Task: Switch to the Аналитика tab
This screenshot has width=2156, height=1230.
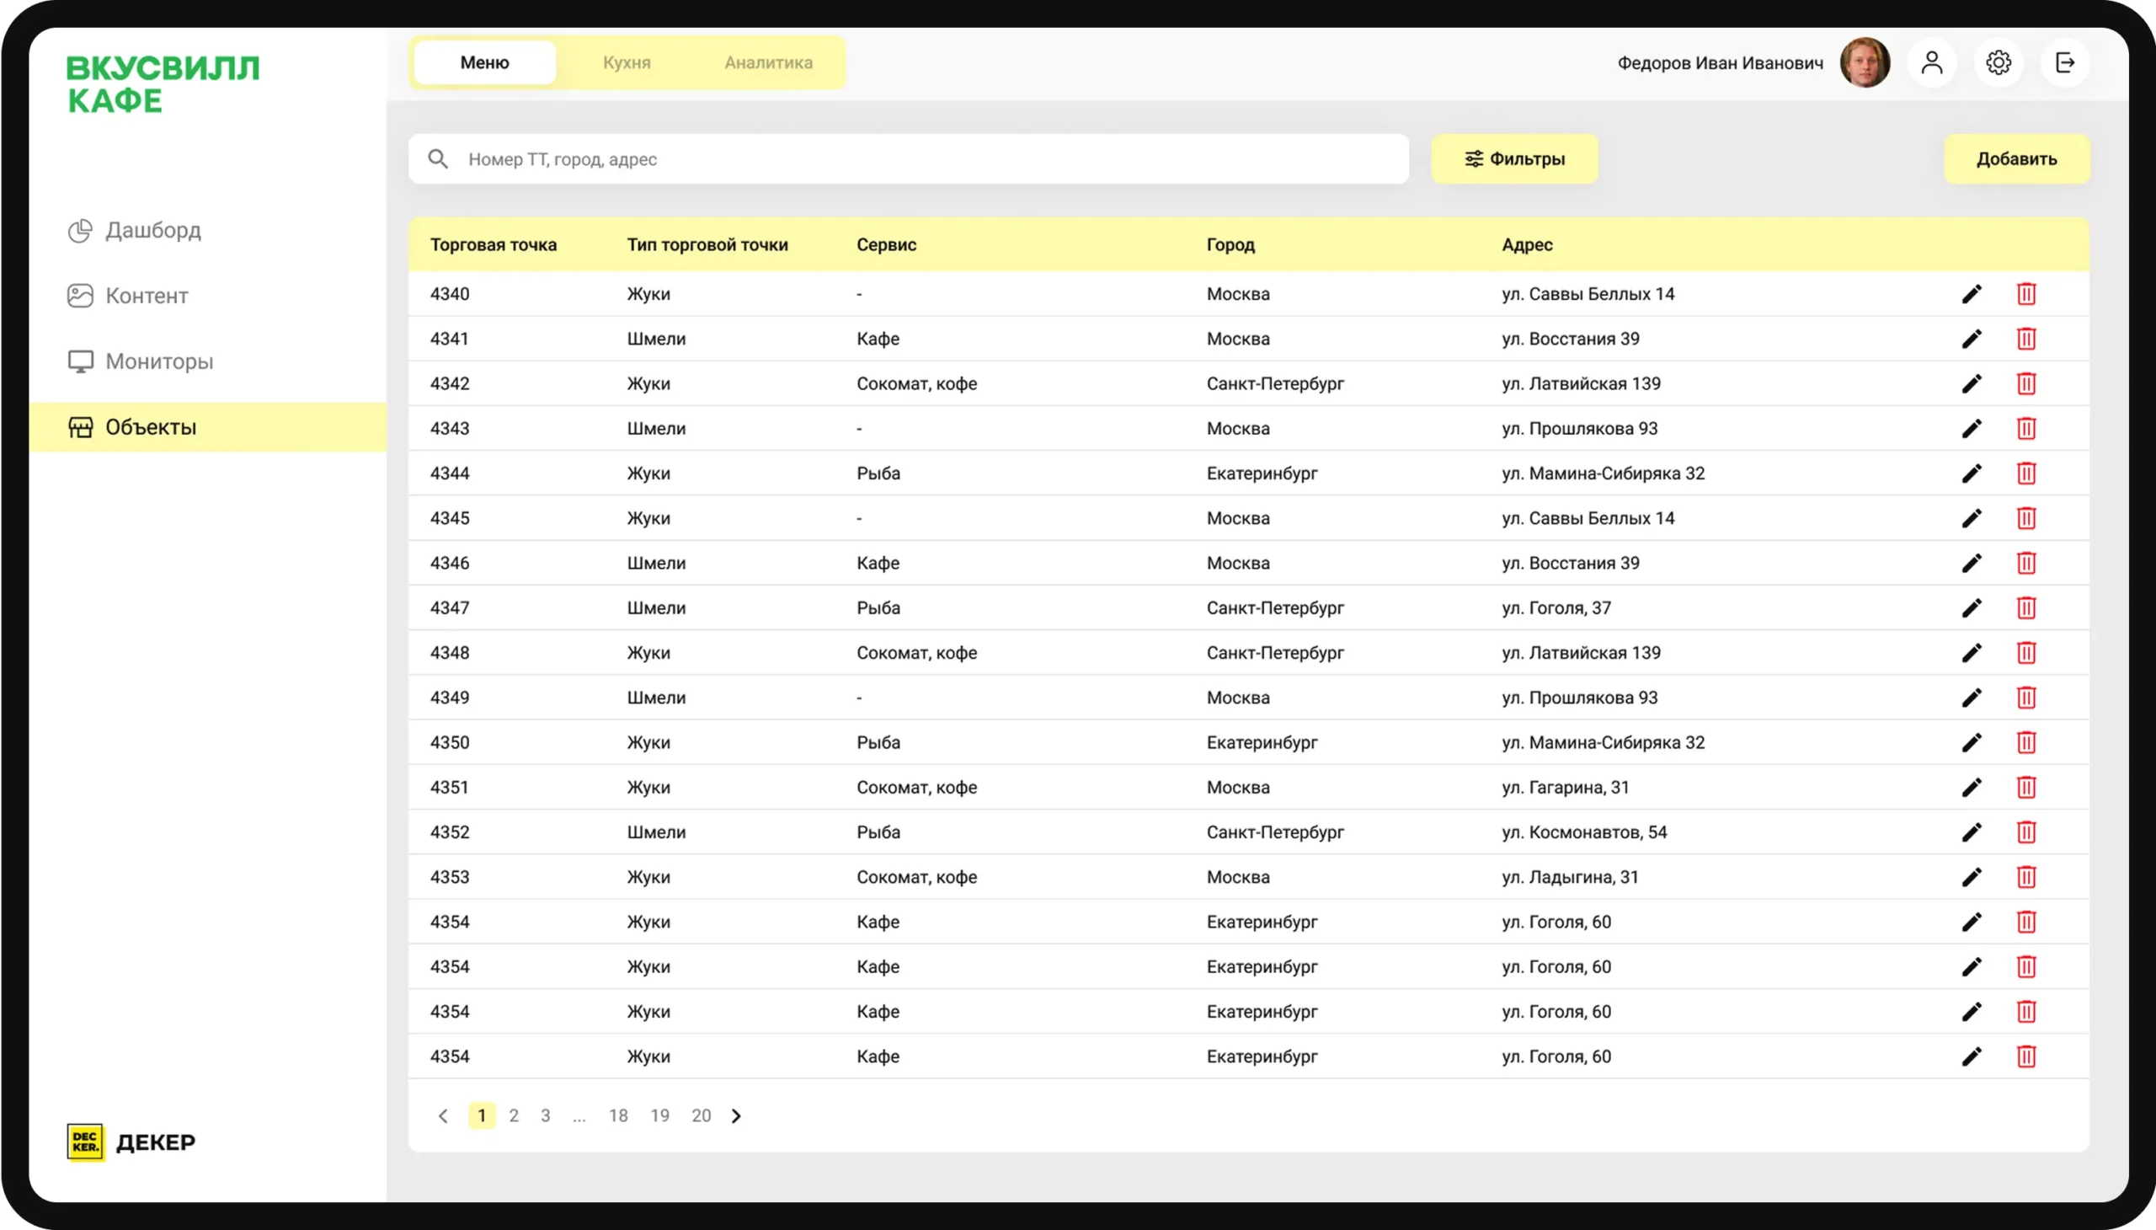Action: (767, 62)
